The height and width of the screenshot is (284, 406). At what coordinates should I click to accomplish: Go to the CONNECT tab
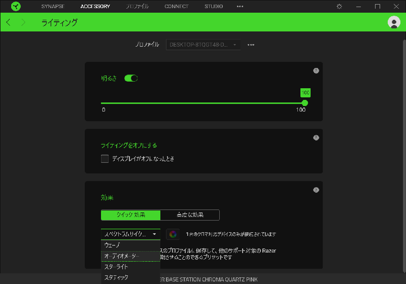176,7
